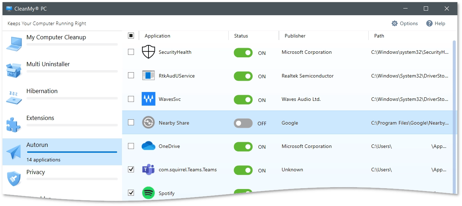Turn off SecurityHealth autorun switch

pyautogui.click(x=243, y=53)
